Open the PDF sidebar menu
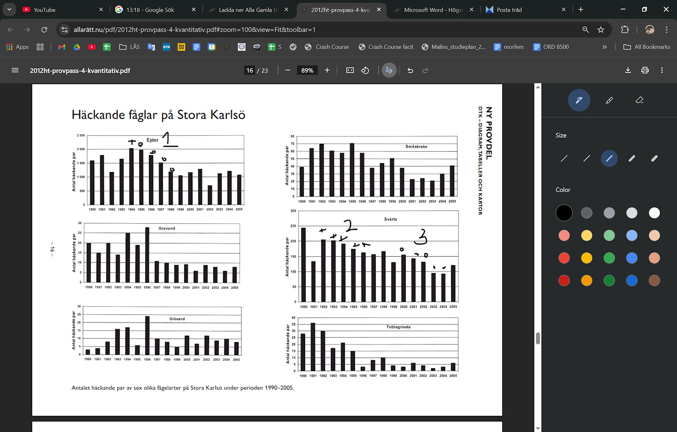 click(x=15, y=70)
